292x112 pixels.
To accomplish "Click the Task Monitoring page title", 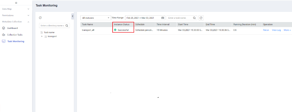I will 47,6.
